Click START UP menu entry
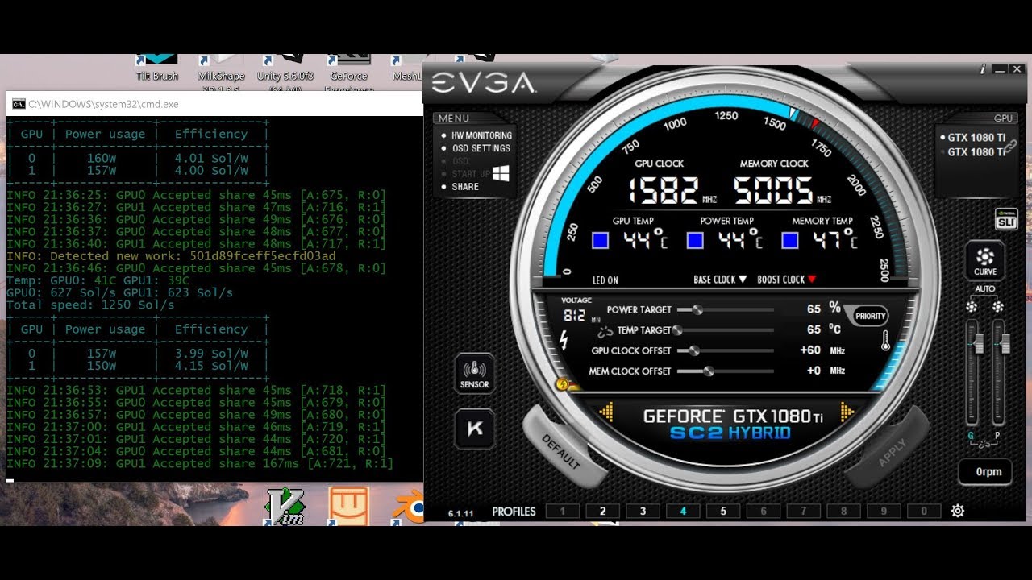 tap(470, 174)
